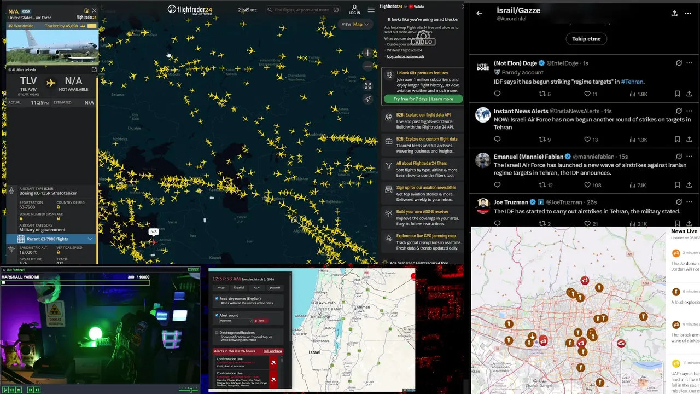Image resolution: width=700 pixels, height=394 pixels.
Task: Open the Flightradar24 LOG IN account icon
Action: (x=354, y=10)
